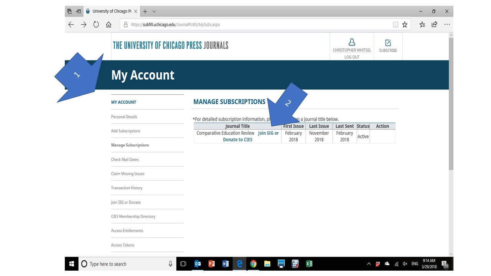This screenshot has width=491, height=276.
Task: Open Excel from the taskbar
Action: 309,264
